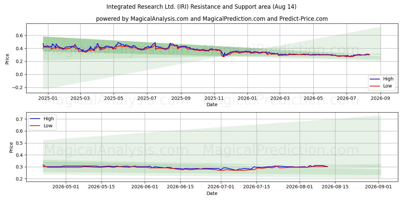Click the '2026-03' tick label
This screenshot has height=201, width=403.
280,98
